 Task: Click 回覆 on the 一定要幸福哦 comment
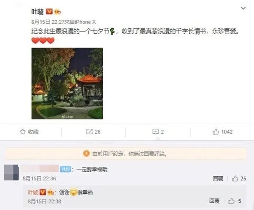coord(218,178)
